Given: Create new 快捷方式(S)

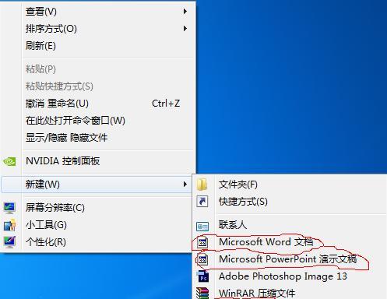Looking at the screenshot, I should point(290,202).
